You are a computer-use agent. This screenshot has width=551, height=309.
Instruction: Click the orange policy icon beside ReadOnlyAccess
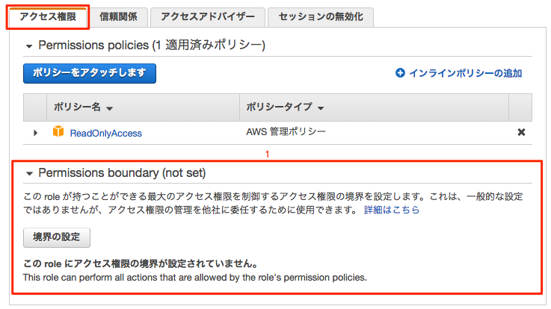(58, 132)
